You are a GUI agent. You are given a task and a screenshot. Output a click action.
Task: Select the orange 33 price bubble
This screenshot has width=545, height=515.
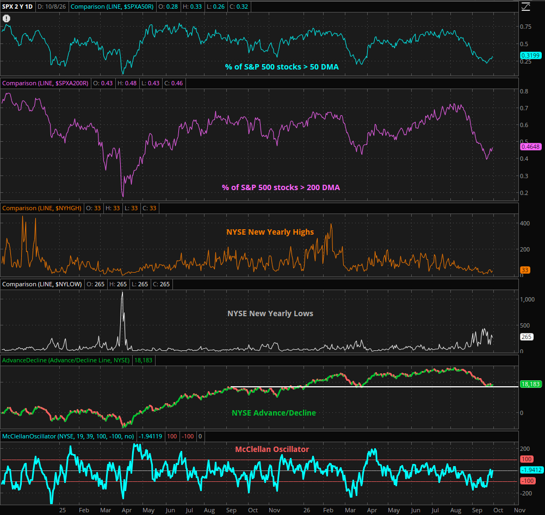tap(525, 270)
